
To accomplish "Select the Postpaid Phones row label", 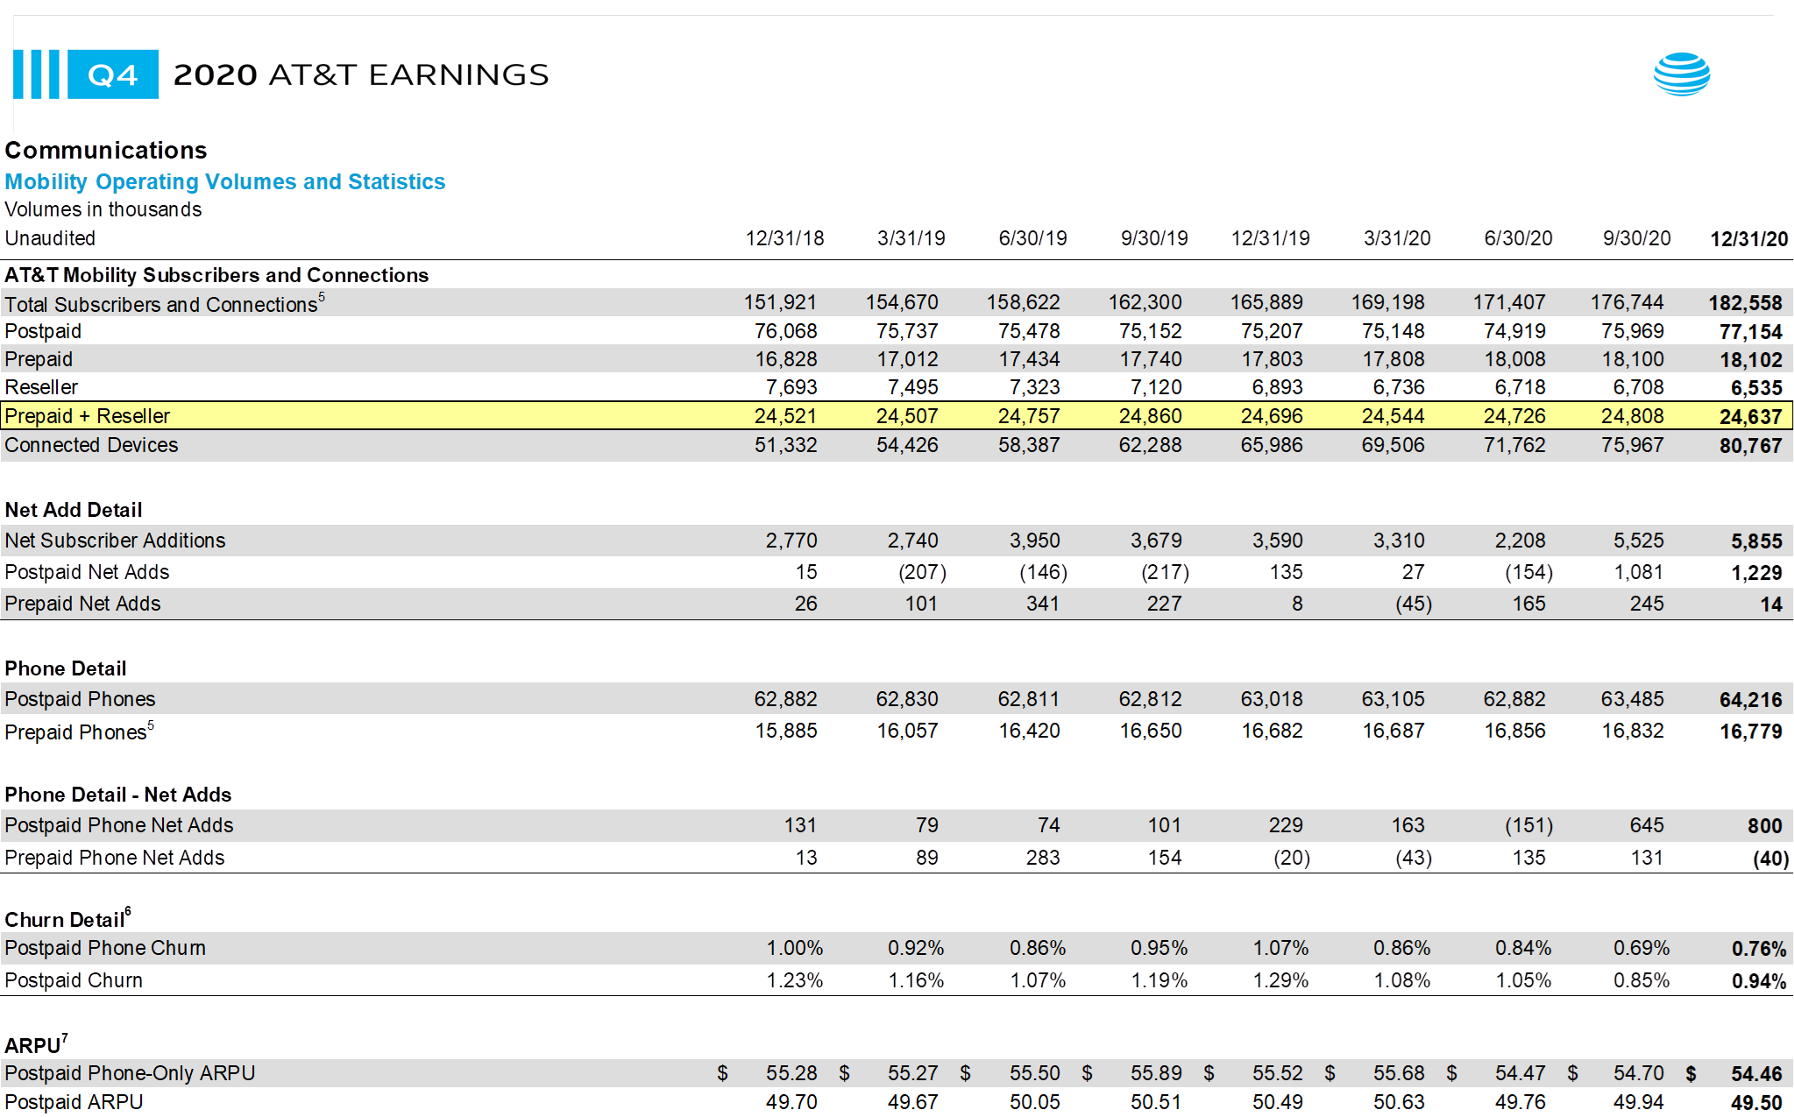I will click(x=80, y=699).
